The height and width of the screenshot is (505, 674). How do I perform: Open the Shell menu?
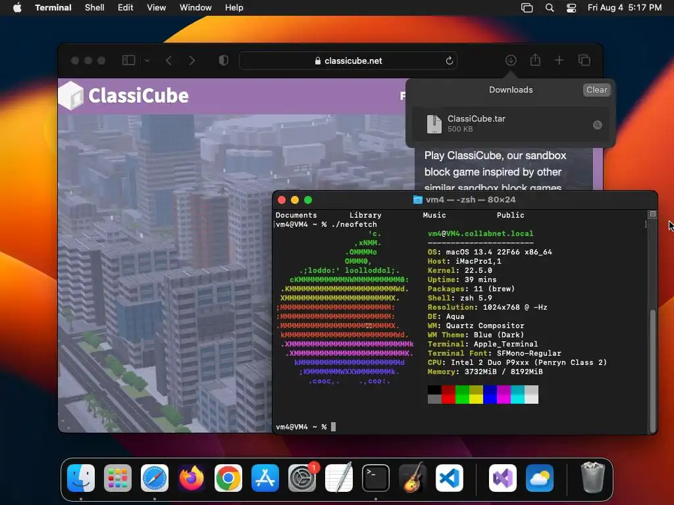[x=94, y=7]
